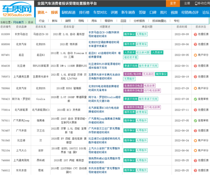This screenshot has height=175, width=210.
Task: Click the orange 登录 button
Action: (x=173, y=3)
